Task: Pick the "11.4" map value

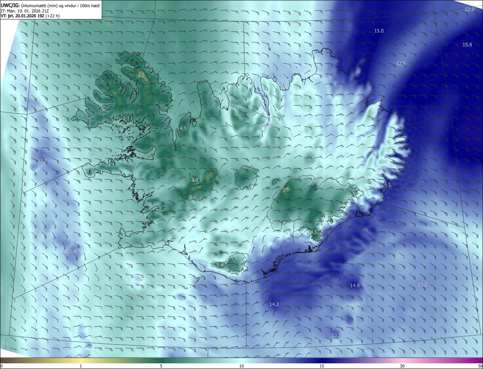Action: (x=400, y=256)
